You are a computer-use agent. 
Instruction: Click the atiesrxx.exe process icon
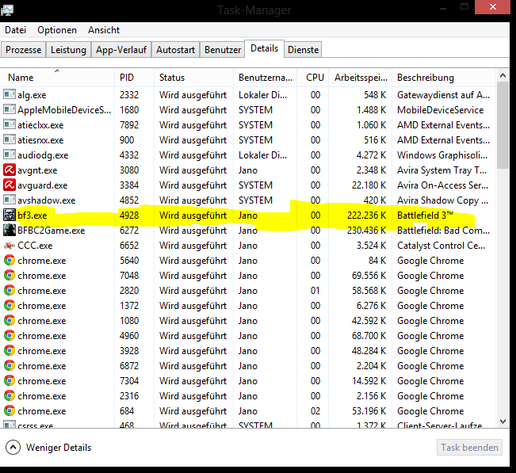[10, 139]
